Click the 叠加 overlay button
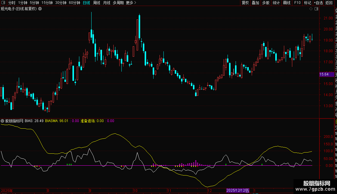The height and width of the screenshot is (194, 337). (x=256, y=3)
